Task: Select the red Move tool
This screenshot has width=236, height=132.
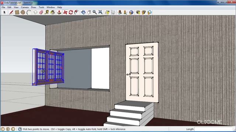Action: click(65, 12)
